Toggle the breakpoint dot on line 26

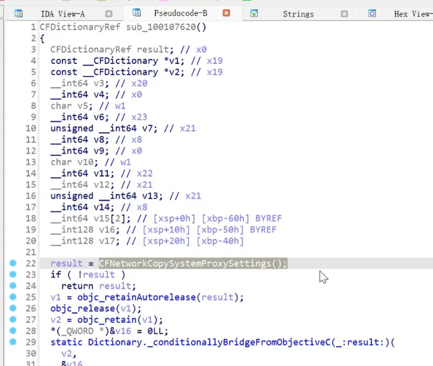tap(13, 309)
